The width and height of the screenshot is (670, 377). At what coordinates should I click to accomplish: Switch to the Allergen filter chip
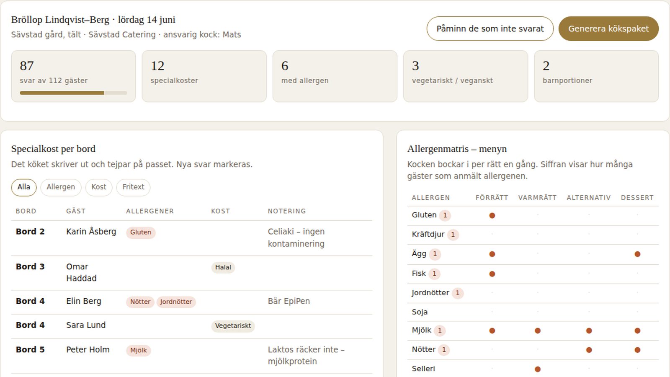point(61,187)
